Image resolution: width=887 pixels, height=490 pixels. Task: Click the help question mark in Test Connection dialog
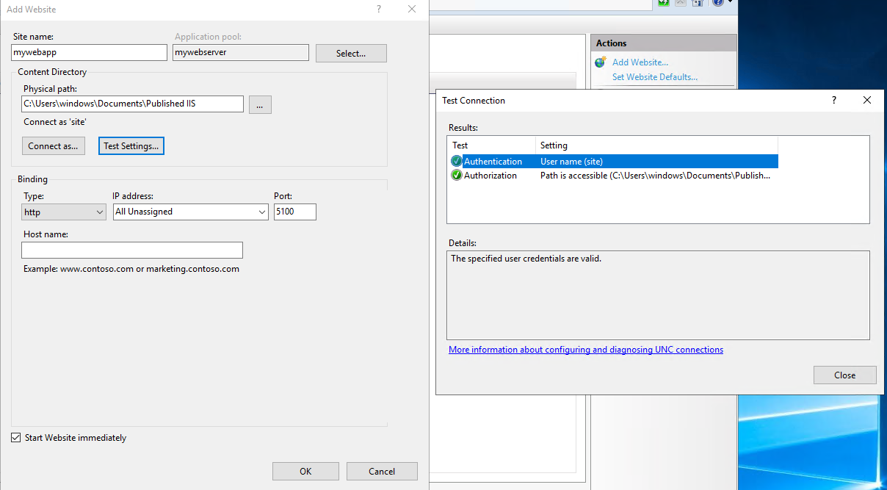click(834, 100)
